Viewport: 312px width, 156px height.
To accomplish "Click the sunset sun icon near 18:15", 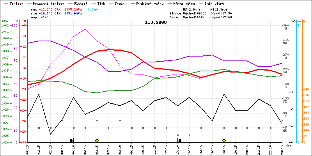I will point(224,140).
